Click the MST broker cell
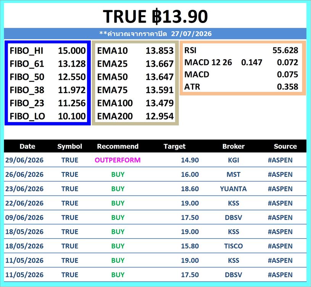The height and width of the screenshot is (287, 311). point(234,174)
